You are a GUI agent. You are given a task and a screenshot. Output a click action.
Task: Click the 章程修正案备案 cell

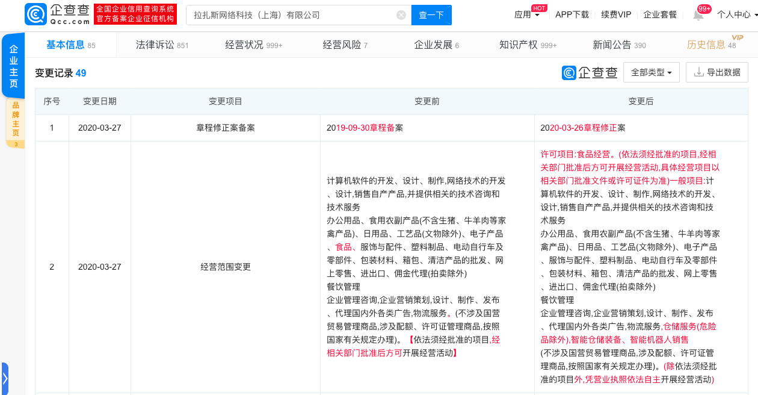point(226,128)
